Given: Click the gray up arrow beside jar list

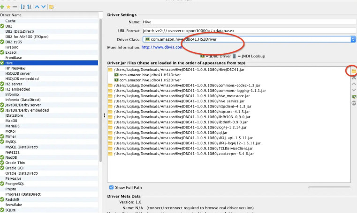Looking at the screenshot, I should click(x=354, y=84).
